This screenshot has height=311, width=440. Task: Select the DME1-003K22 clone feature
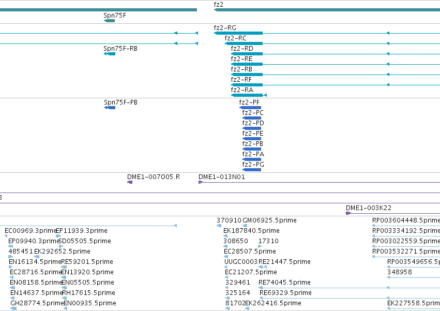click(393, 213)
